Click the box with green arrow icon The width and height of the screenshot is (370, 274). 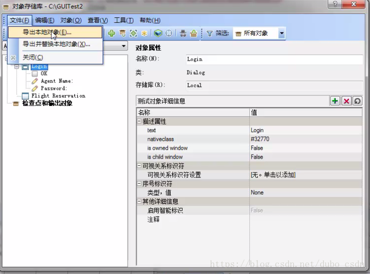193,33
